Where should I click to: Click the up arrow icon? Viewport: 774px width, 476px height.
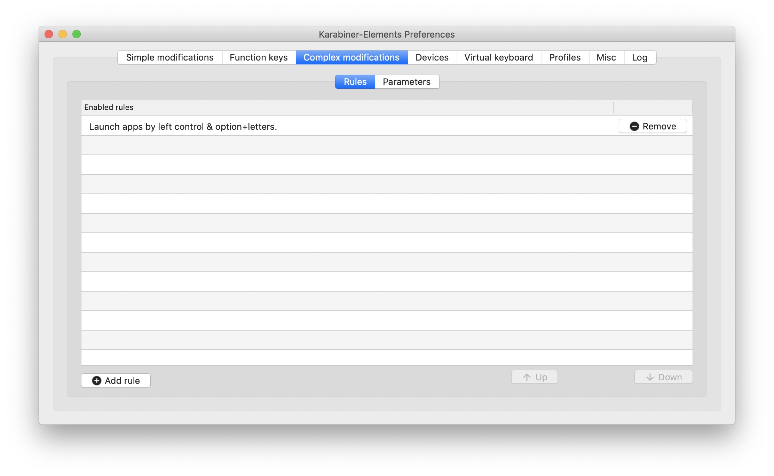pos(527,377)
